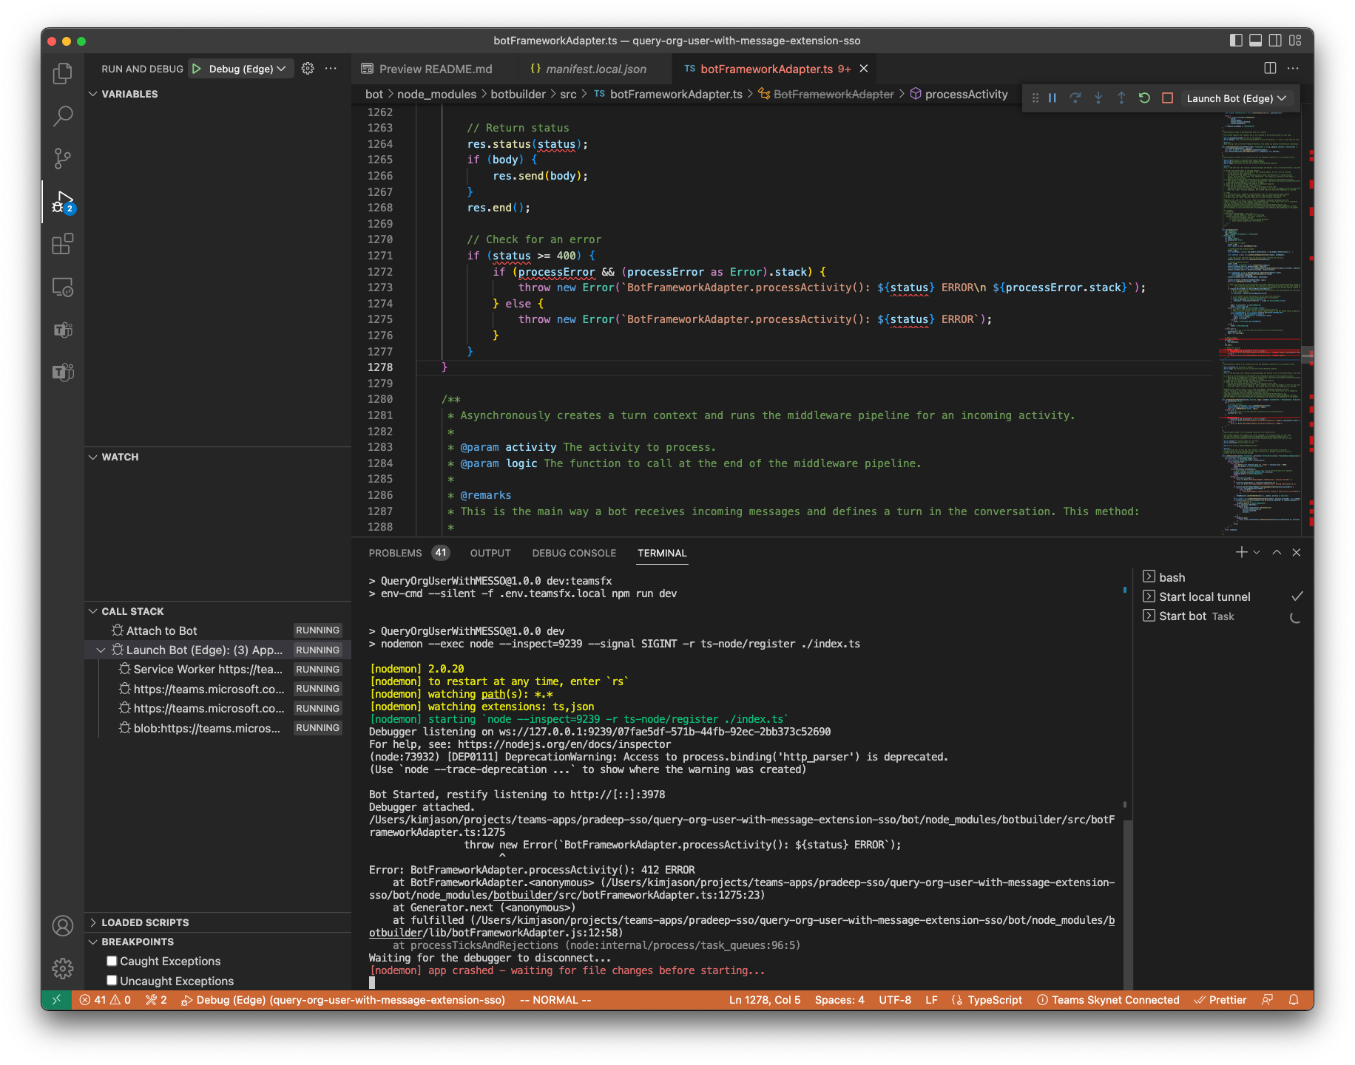The height and width of the screenshot is (1065, 1355).
Task: Restart the debug session
Action: 1144,98
